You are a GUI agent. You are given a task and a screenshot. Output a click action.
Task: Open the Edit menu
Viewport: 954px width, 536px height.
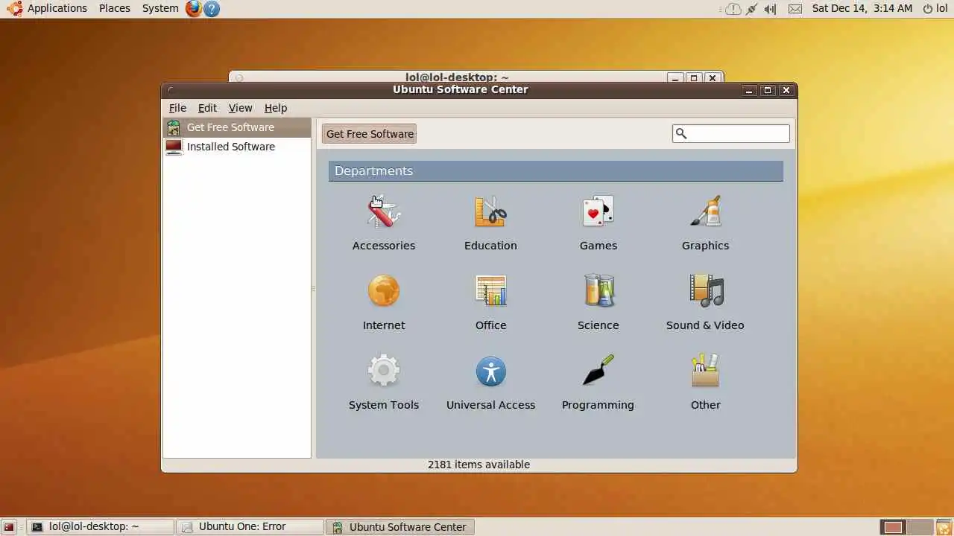click(x=207, y=108)
